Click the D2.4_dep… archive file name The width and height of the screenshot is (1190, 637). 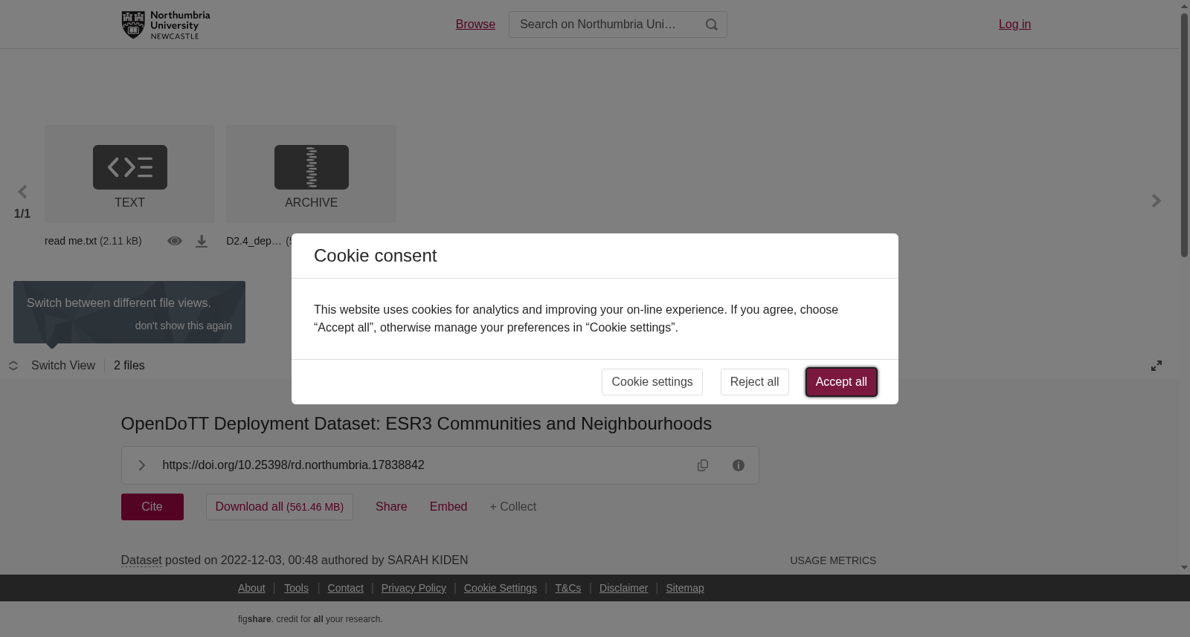click(254, 241)
